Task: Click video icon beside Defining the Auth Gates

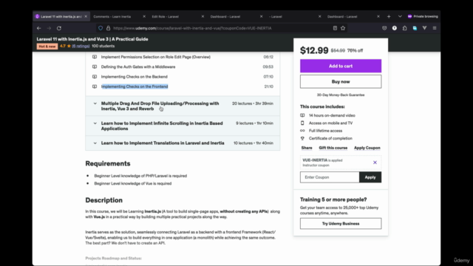Action: (95, 67)
